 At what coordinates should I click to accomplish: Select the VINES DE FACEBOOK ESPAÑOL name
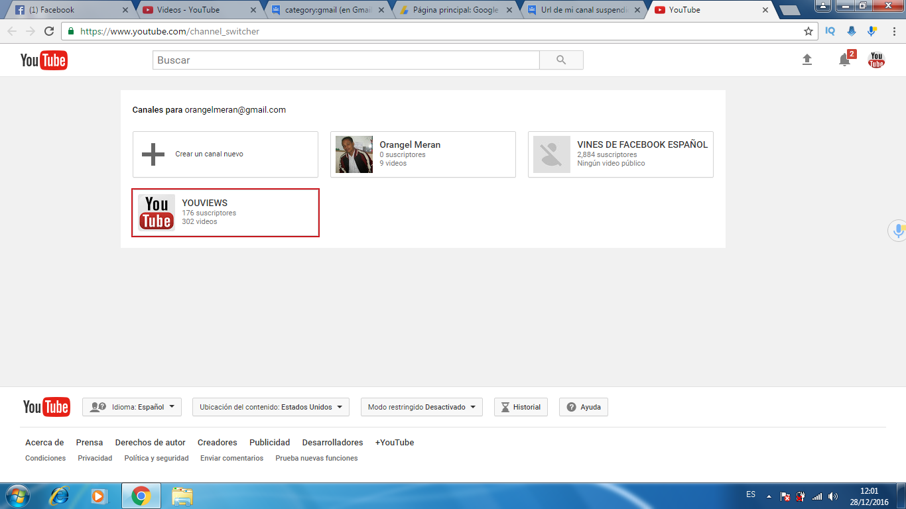point(643,144)
